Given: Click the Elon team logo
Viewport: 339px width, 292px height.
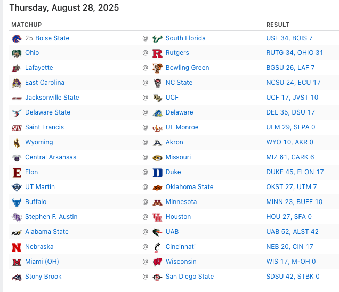Looking at the screenshot, I should [x=17, y=173].
